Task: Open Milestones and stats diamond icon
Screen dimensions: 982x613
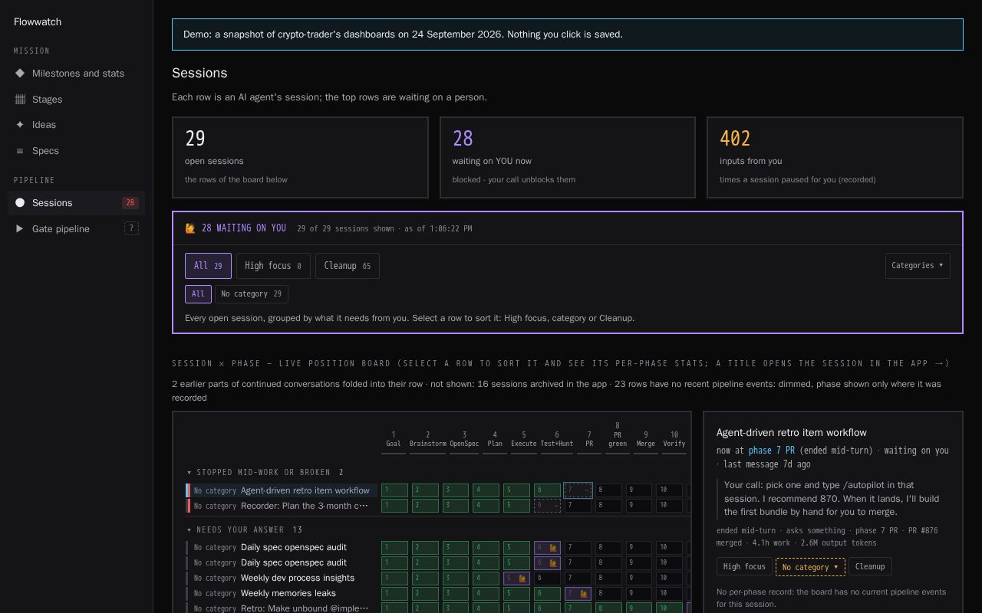Action: pos(20,74)
